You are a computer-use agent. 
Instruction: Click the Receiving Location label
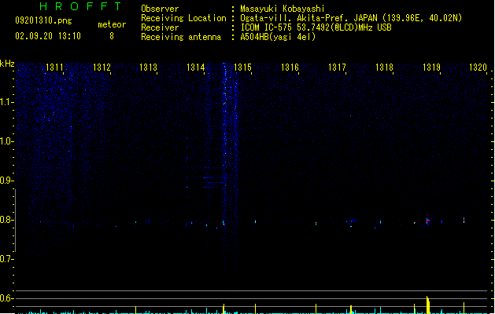pyautogui.click(x=183, y=18)
